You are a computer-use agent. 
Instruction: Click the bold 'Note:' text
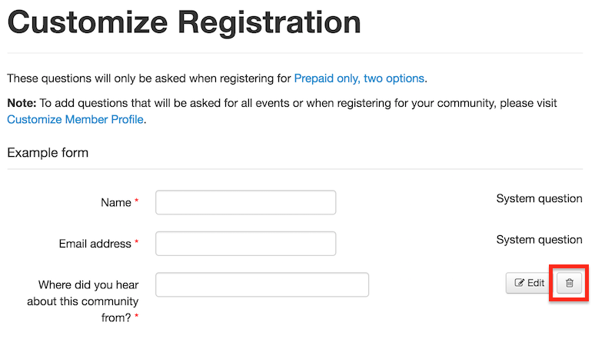pos(22,103)
